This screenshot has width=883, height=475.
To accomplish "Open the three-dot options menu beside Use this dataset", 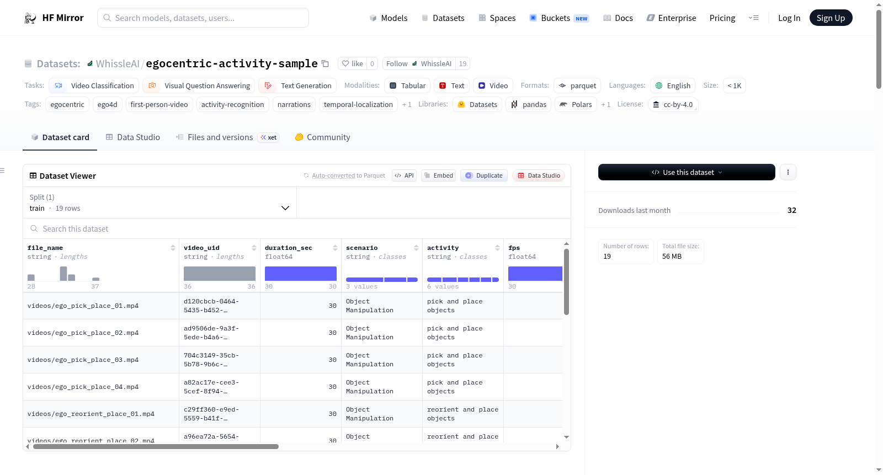I will (x=788, y=172).
